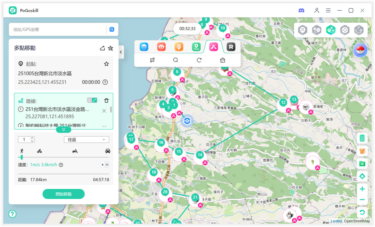Click the Discord icon in title bar
The height and width of the screenshot is (227, 375).
301,10
